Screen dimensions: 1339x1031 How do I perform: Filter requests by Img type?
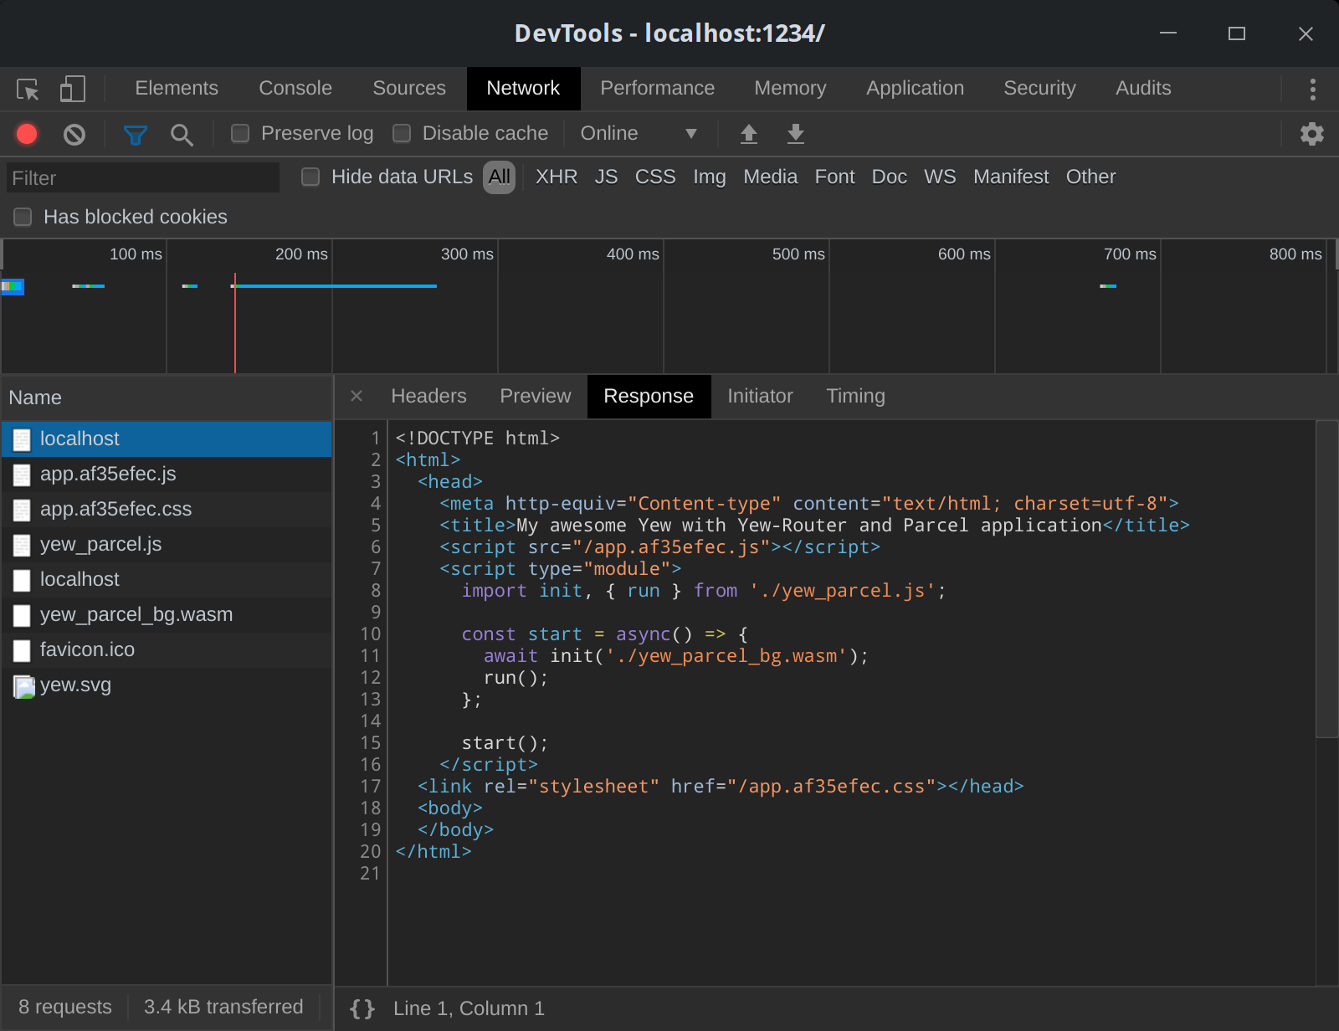[710, 177]
